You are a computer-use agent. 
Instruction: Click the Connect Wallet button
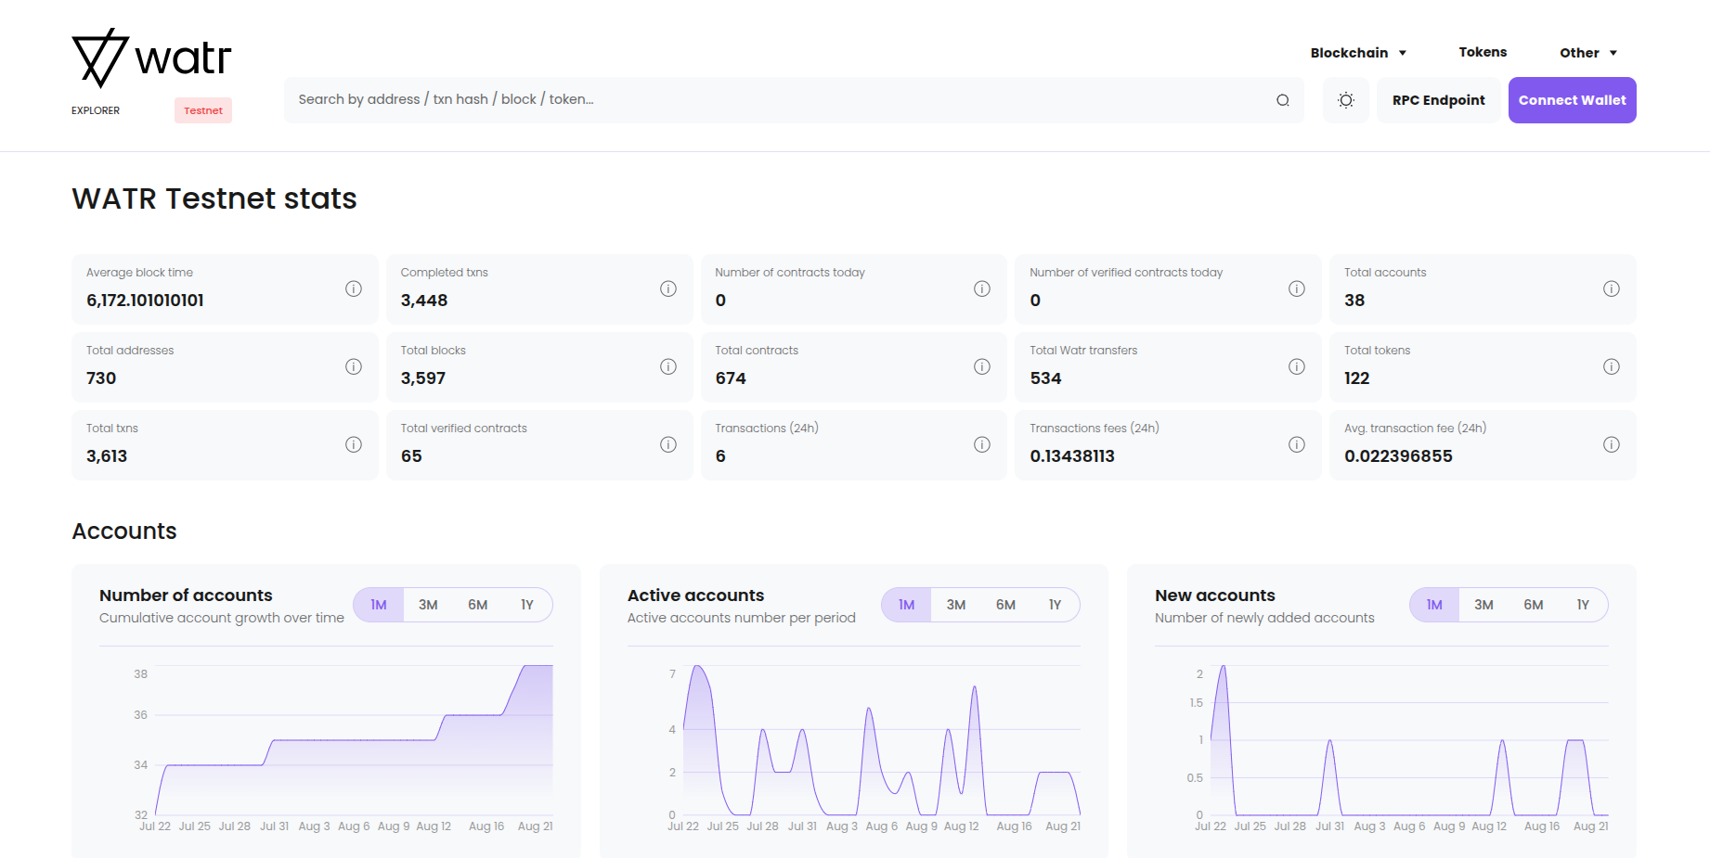(1572, 99)
